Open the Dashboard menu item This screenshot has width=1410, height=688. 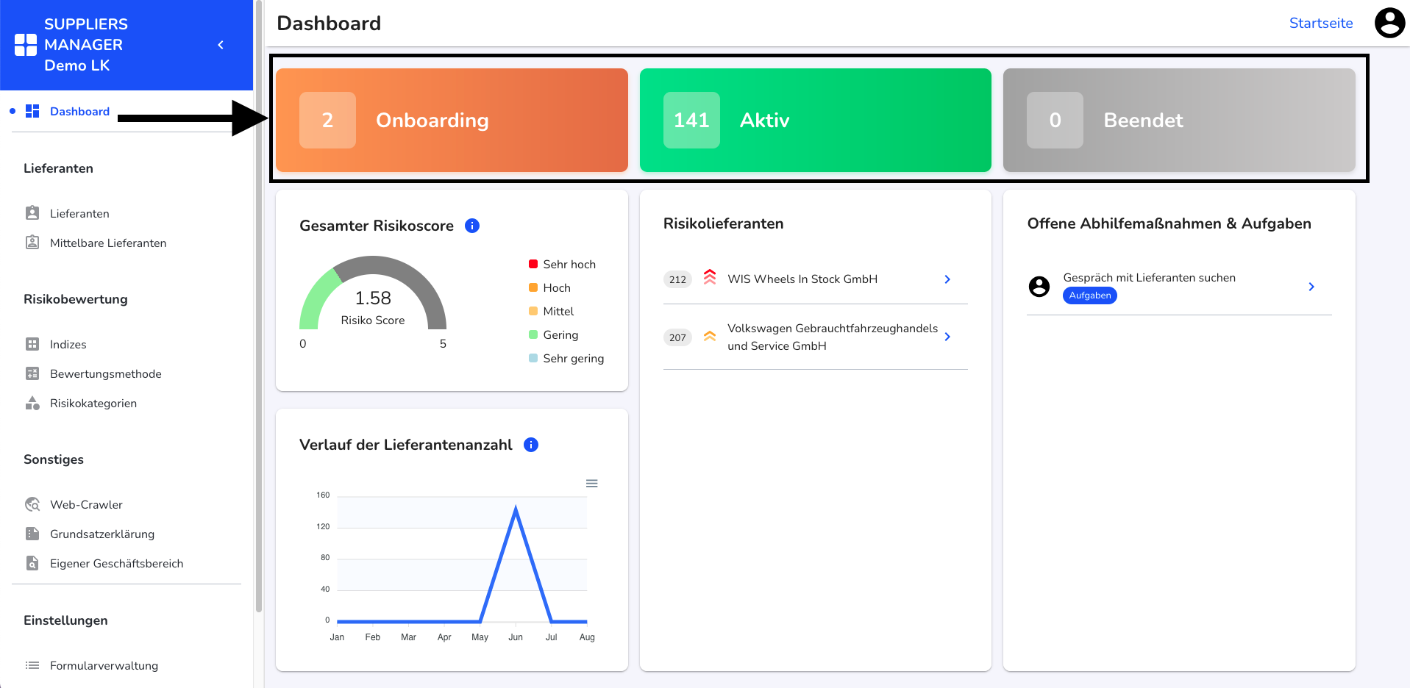coord(79,111)
